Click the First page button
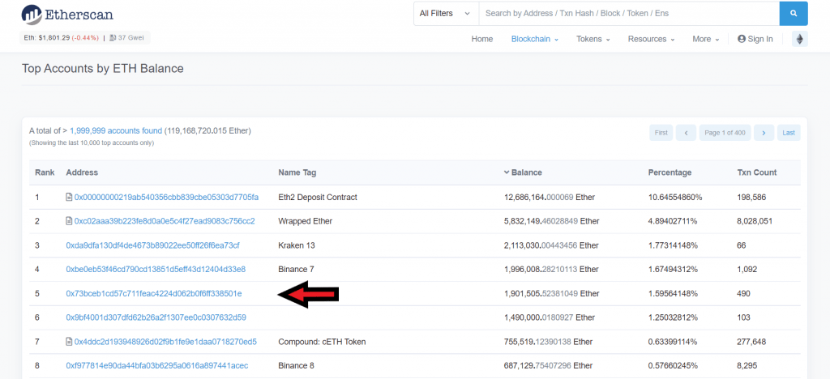This screenshot has width=830, height=379. [x=661, y=133]
